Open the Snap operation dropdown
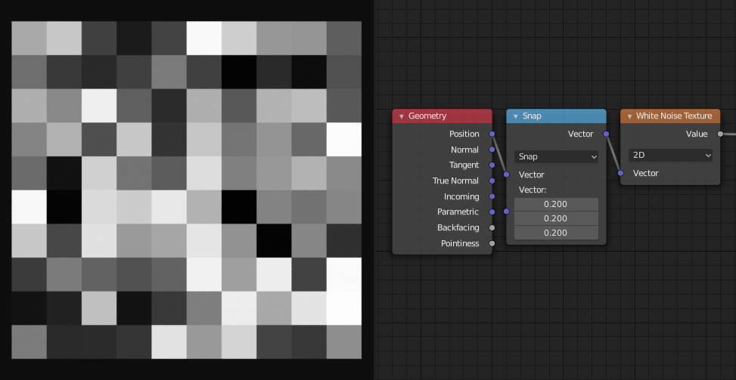The height and width of the screenshot is (380, 736). coord(556,156)
